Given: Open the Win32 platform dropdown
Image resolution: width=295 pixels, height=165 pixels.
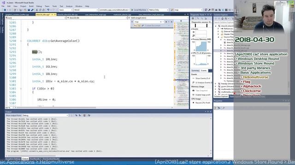Looking at the screenshot, I should (86, 10).
